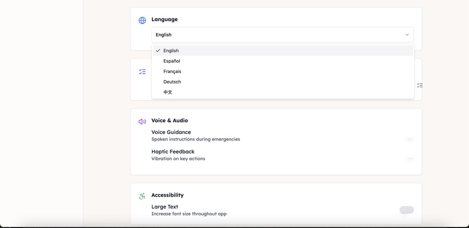Choose Français from the language list
Viewport: 469px width, 228px height.
coord(283,71)
